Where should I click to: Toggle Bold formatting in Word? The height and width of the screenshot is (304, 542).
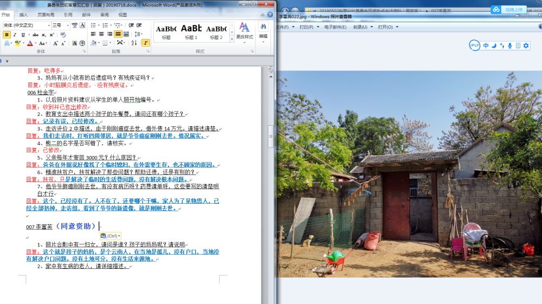7,35
